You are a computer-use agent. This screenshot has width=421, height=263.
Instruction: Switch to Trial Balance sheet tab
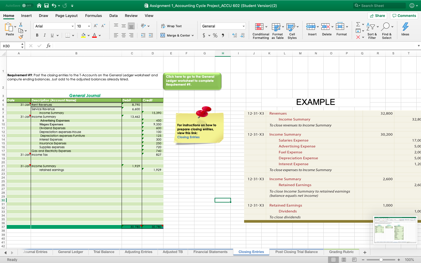tap(104, 252)
